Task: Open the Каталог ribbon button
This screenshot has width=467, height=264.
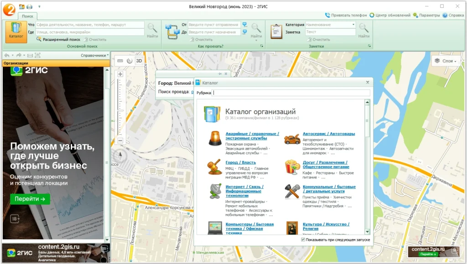Action: (x=16, y=32)
